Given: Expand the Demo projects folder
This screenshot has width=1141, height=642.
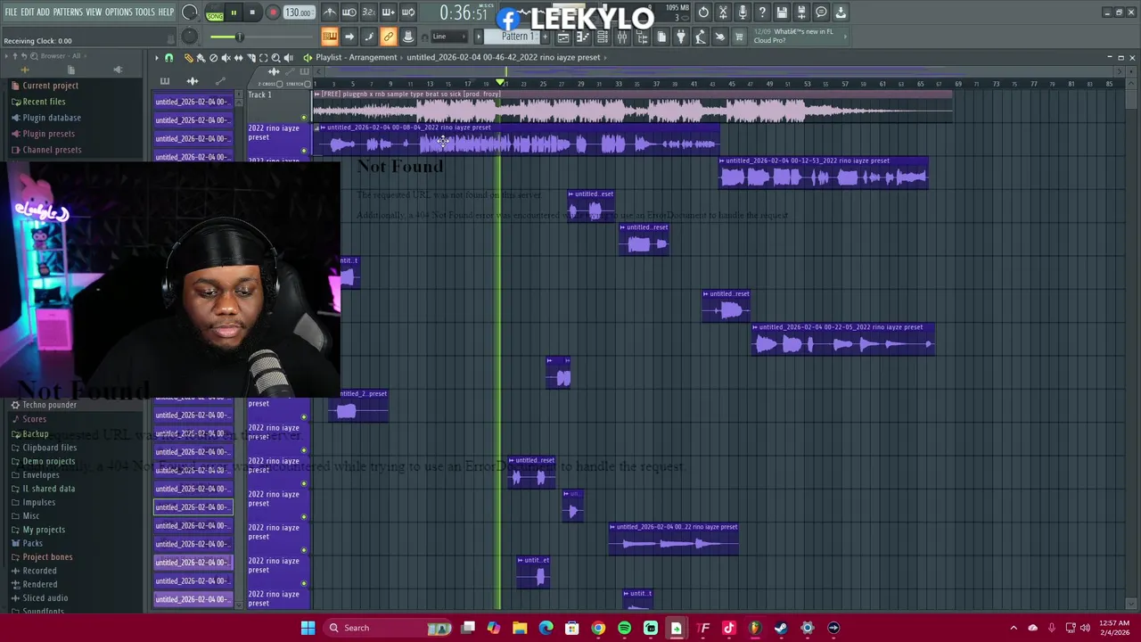Looking at the screenshot, I should (49, 461).
